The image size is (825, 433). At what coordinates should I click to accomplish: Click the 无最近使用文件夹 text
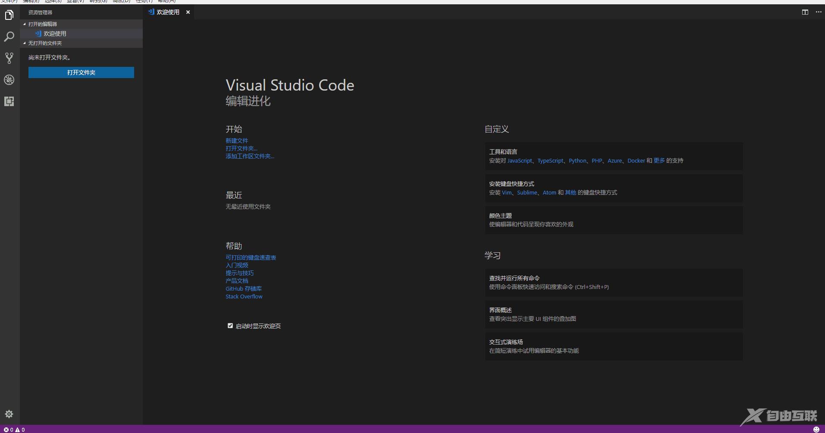pos(248,207)
